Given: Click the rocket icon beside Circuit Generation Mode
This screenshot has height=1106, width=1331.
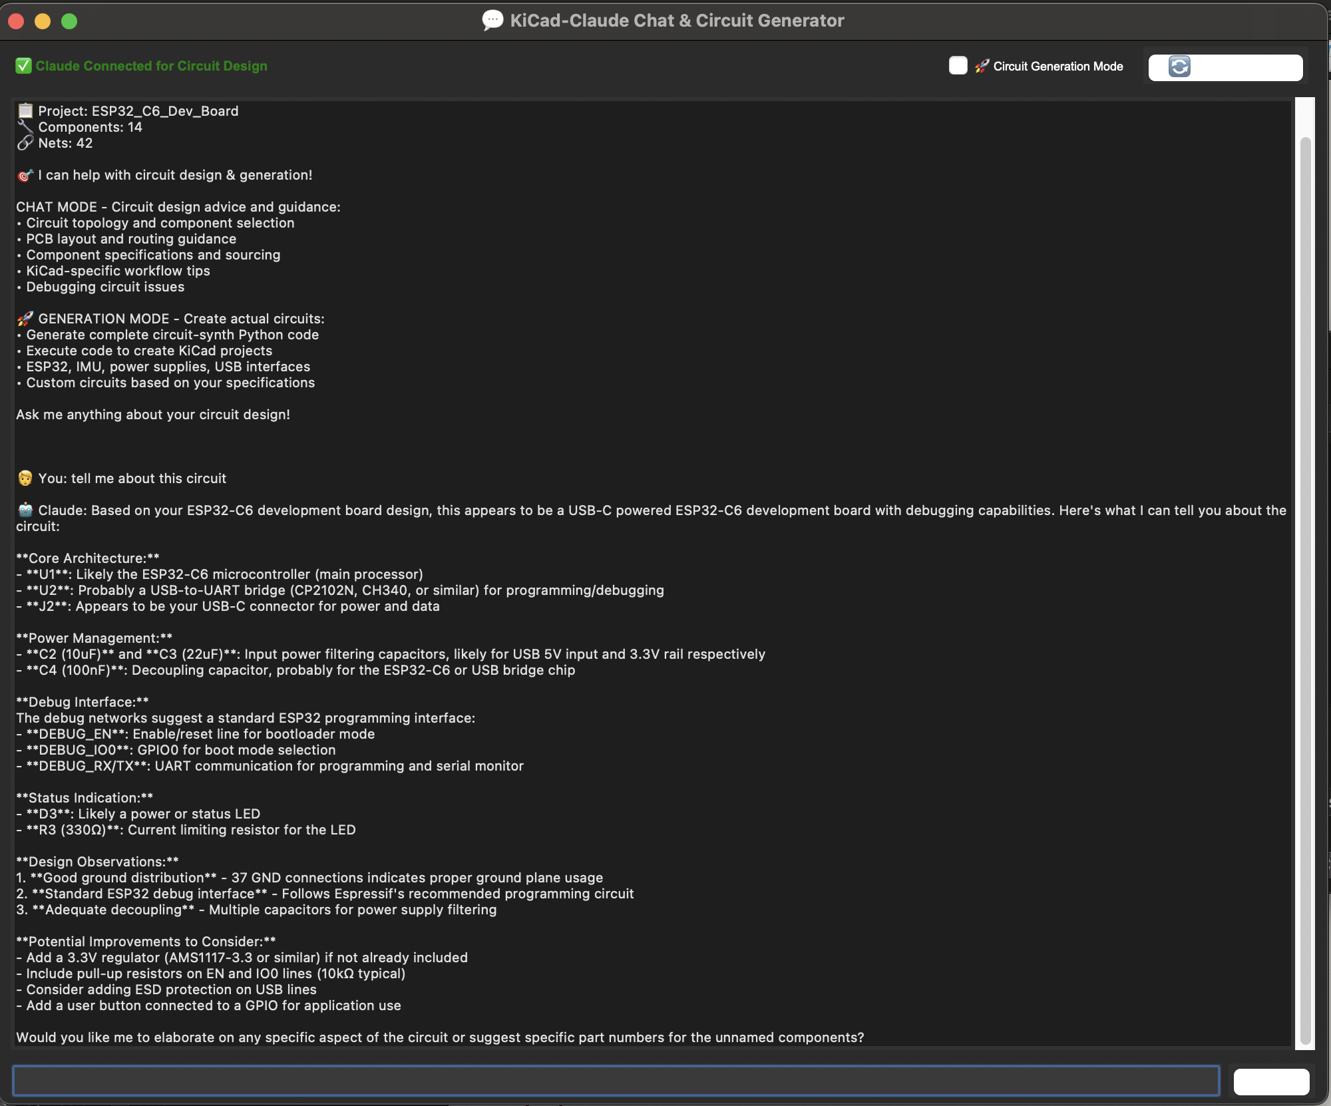Looking at the screenshot, I should 982,66.
